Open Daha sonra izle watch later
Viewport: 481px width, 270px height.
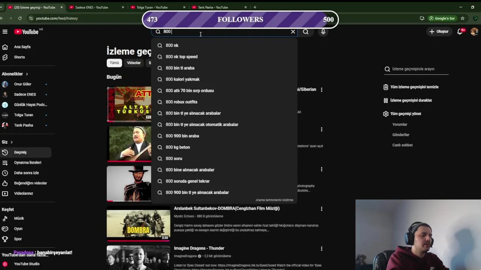point(26,173)
